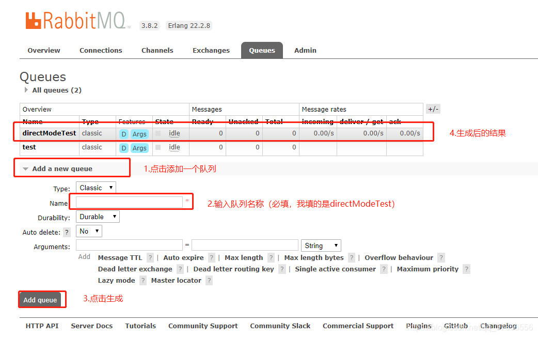
Task: Open help icon beside Maximum priority
Action: pos(466,269)
